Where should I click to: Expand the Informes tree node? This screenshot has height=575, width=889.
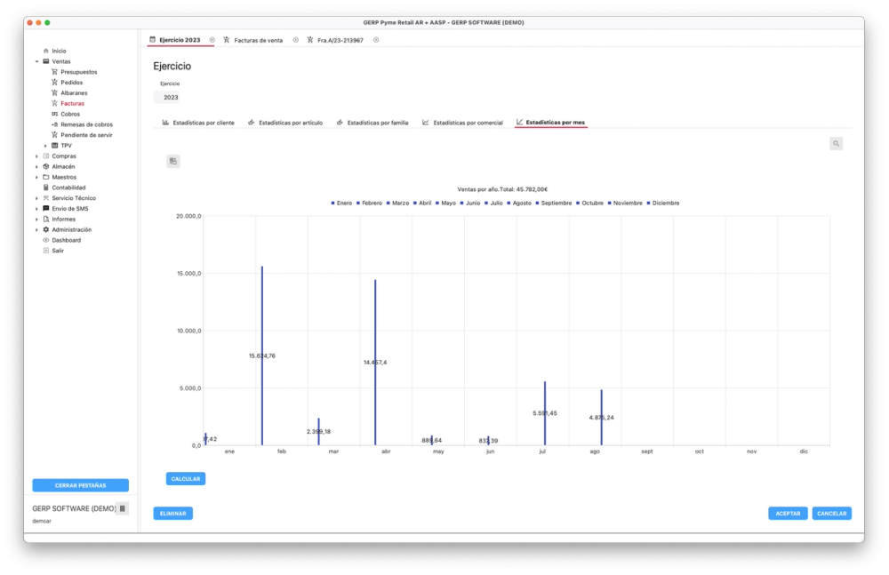click(36, 220)
